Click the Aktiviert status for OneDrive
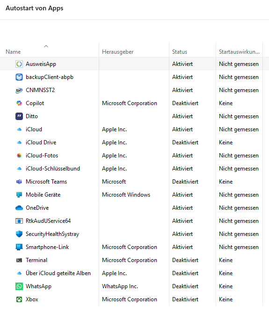 (182, 208)
